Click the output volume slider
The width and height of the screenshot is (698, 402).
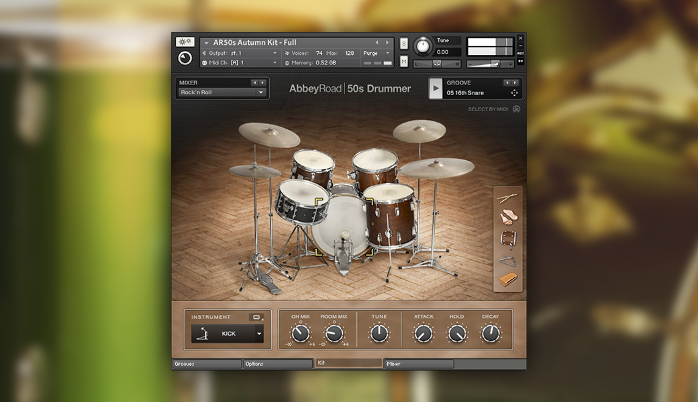tap(490, 64)
